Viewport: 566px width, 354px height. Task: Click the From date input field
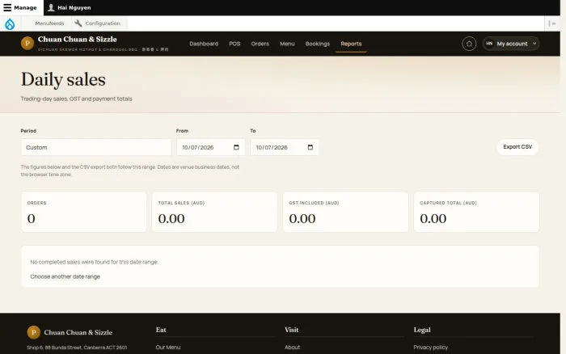pyautogui.click(x=211, y=147)
